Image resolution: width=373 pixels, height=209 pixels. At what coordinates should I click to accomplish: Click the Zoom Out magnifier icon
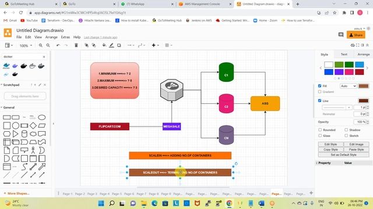(48, 45)
